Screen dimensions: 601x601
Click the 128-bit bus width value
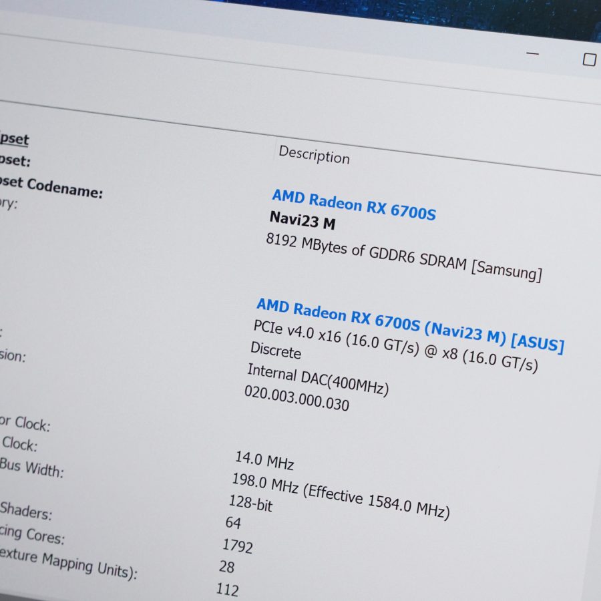pyautogui.click(x=250, y=503)
